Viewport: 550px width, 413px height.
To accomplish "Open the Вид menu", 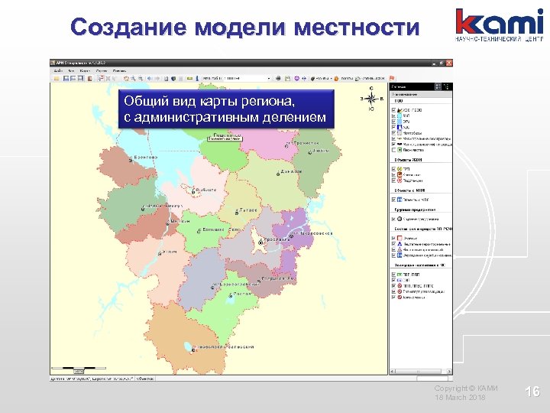I will [x=71, y=71].
